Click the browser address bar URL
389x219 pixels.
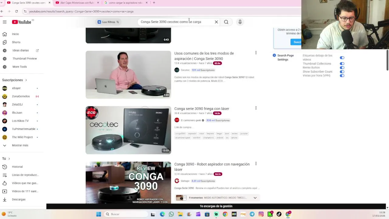pos(81,11)
